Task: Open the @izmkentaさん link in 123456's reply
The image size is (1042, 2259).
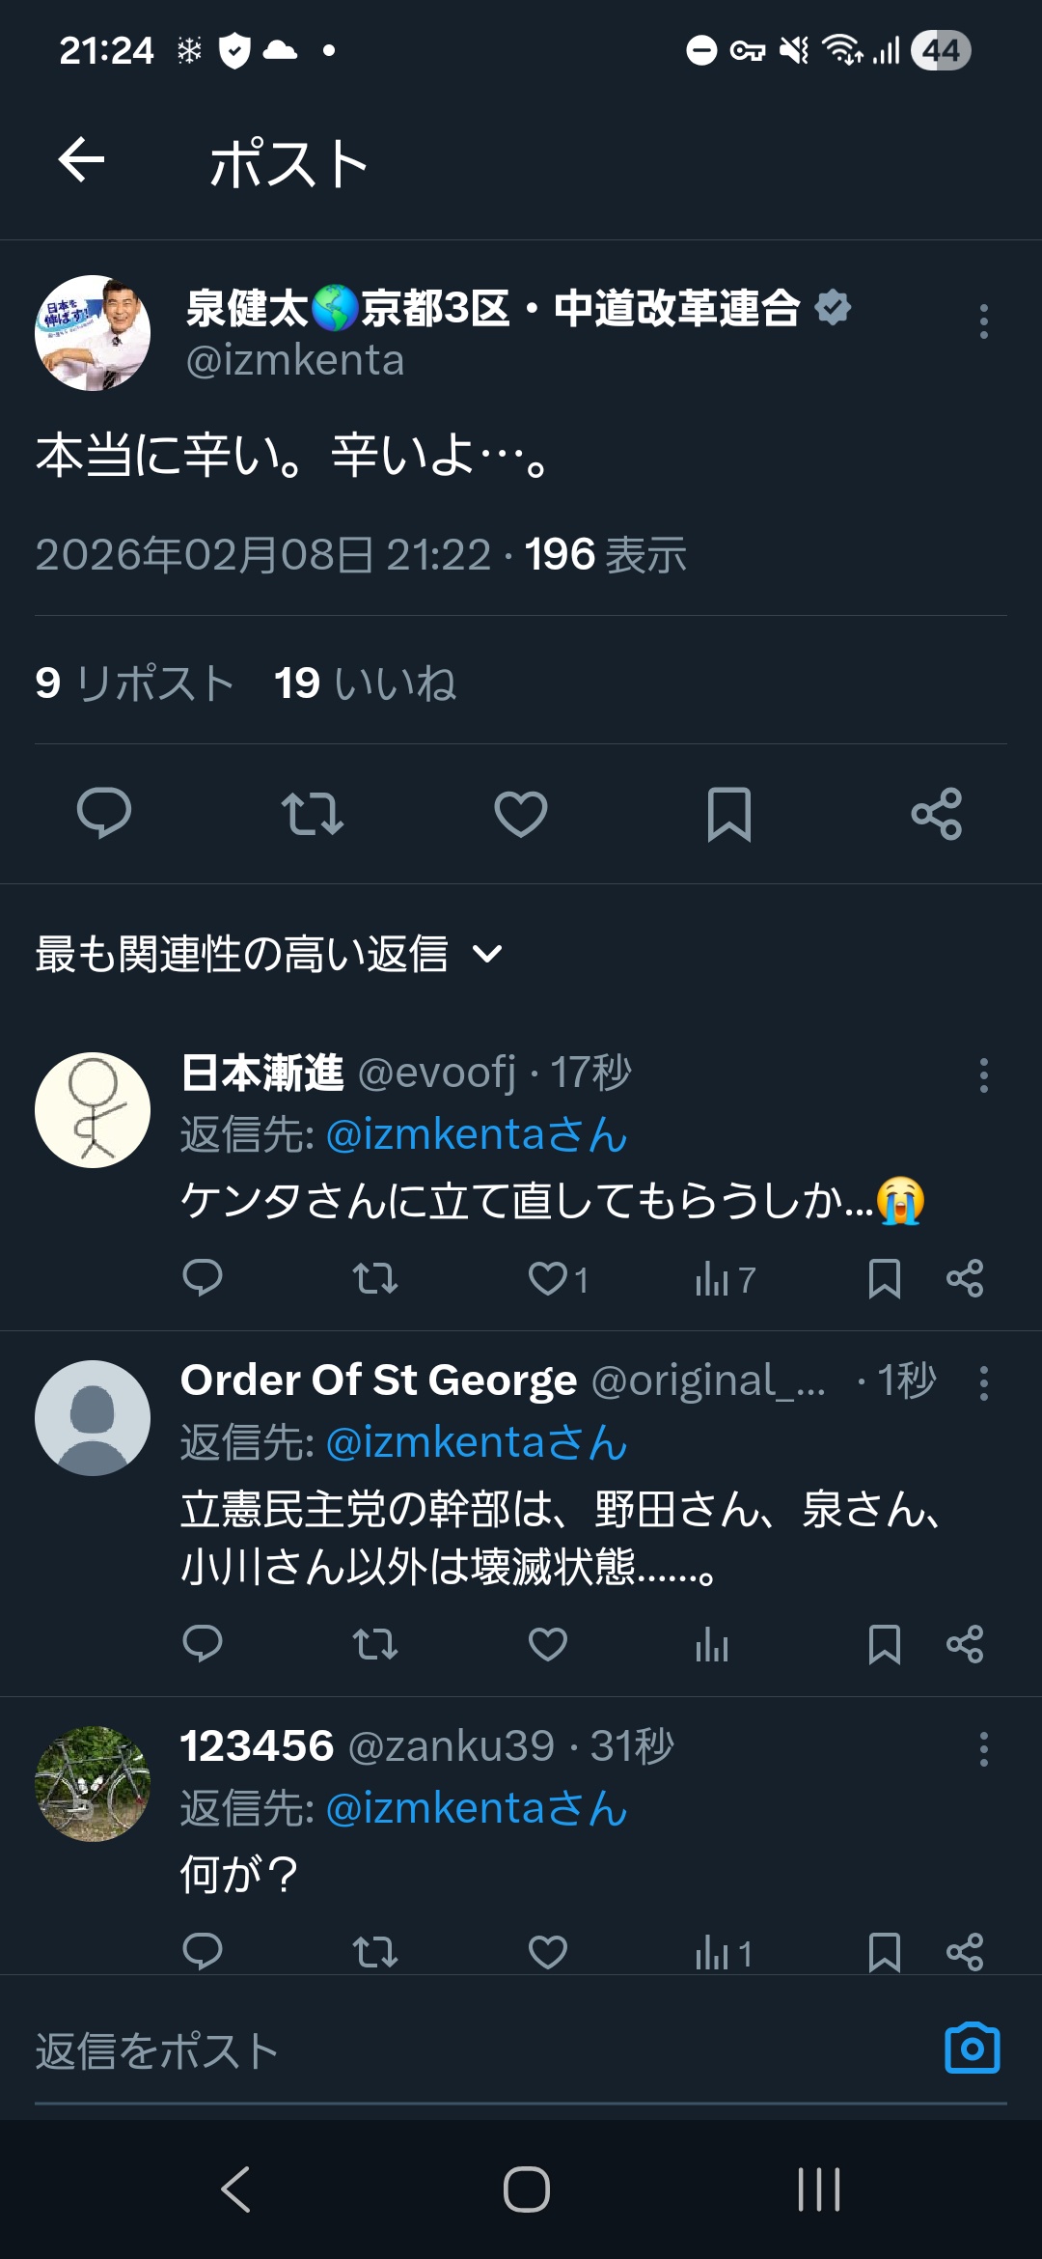Action: [x=477, y=1808]
